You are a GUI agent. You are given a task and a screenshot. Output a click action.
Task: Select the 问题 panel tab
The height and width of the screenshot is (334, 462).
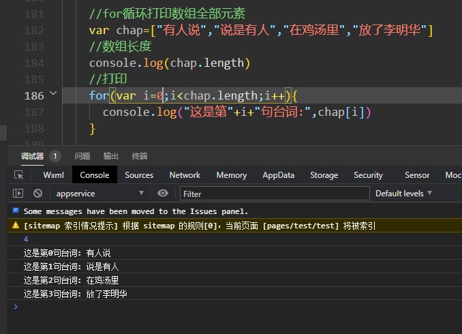tap(82, 156)
